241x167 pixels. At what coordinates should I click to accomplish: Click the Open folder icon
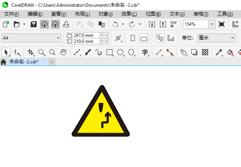(16, 24)
